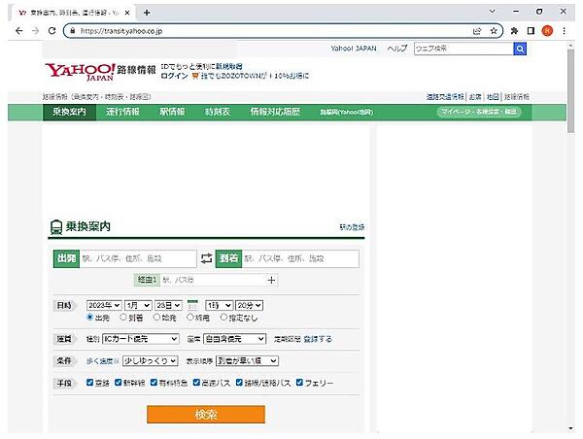
Task: Click the blue web search magnifier button
Action: click(x=520, y=49)
